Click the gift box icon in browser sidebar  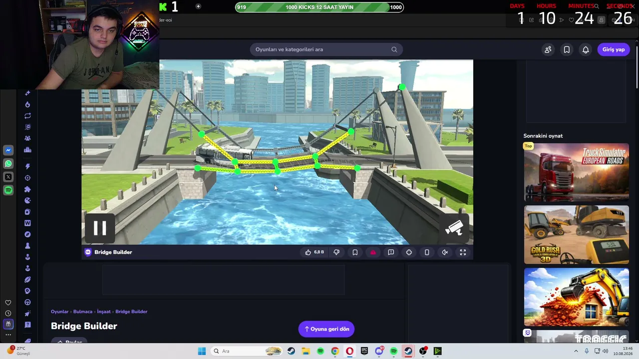8,324
